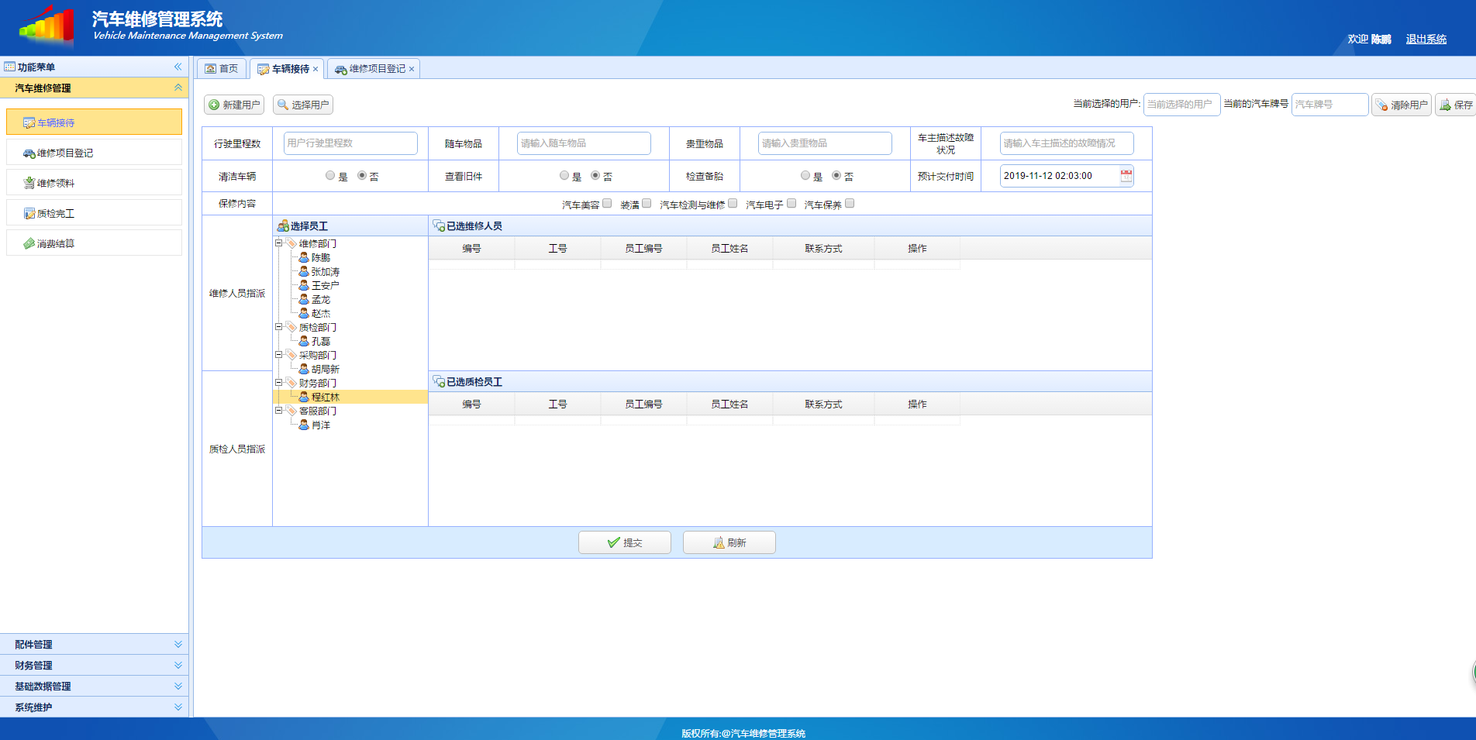Click the 行驶里程数 input field
The height and width of the screenshot is (740, 1476).
[x=350, y=143]
